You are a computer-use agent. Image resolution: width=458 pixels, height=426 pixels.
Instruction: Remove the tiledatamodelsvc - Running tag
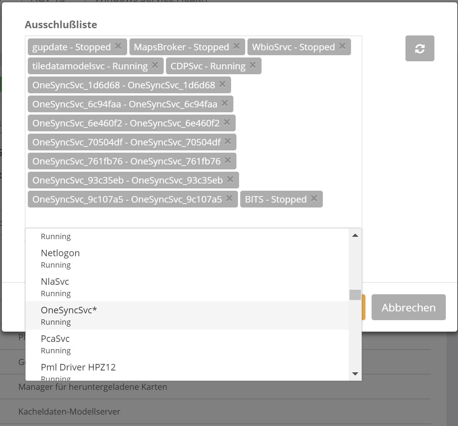point(155,65)
